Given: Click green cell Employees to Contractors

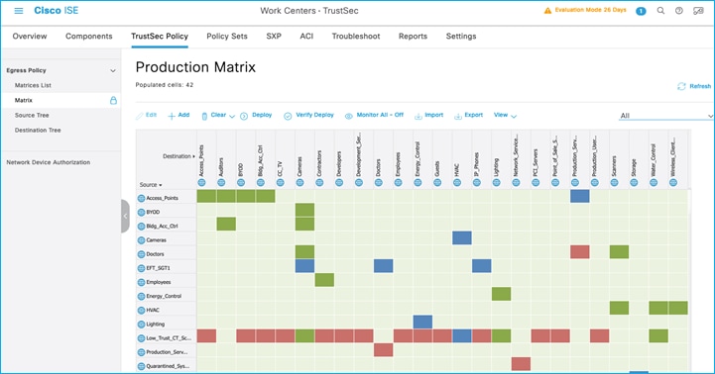Looking at the screenshot, I should 324,280.
